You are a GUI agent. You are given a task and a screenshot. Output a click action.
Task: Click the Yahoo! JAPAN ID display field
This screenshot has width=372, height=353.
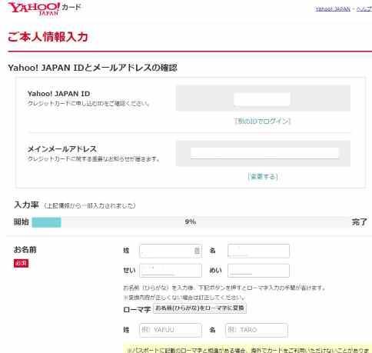point(262,99)
